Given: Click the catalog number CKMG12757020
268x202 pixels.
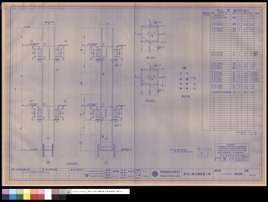Looking at the screenshot, I should point(79,192).
